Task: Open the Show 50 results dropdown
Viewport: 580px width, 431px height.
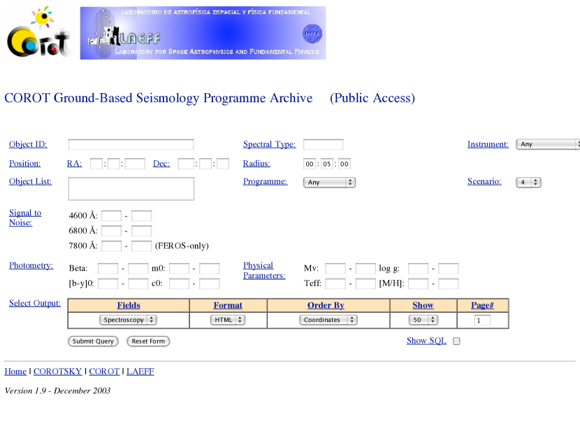Action: click(423, 320)
